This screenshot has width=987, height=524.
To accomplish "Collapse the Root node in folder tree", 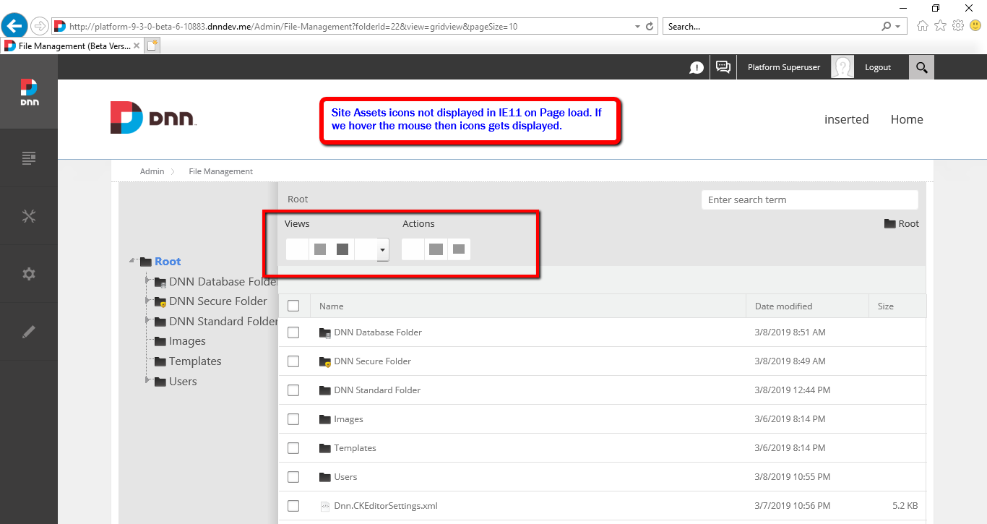I will (x=132, y=261).
